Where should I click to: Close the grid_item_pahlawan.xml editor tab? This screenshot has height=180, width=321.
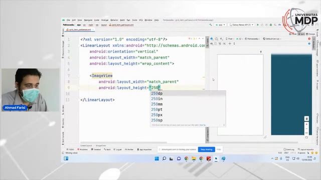tap(93, 30)
